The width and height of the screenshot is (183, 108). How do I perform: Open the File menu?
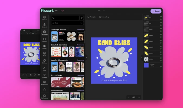[56, 11]
